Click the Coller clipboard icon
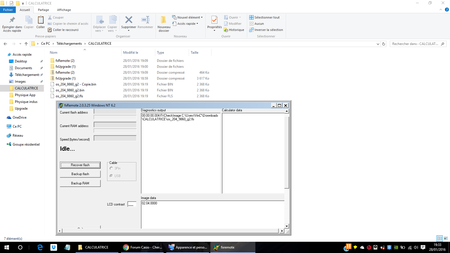450x253 pixels. click(40, 20)
